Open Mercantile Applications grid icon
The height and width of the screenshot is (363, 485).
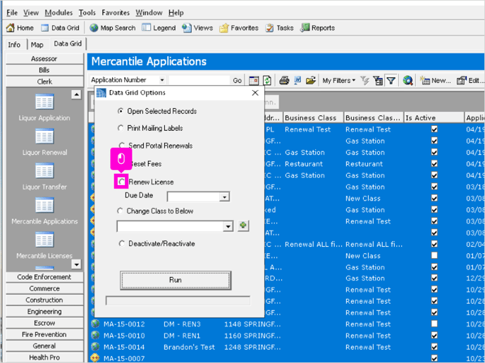[x=44, y=205]
